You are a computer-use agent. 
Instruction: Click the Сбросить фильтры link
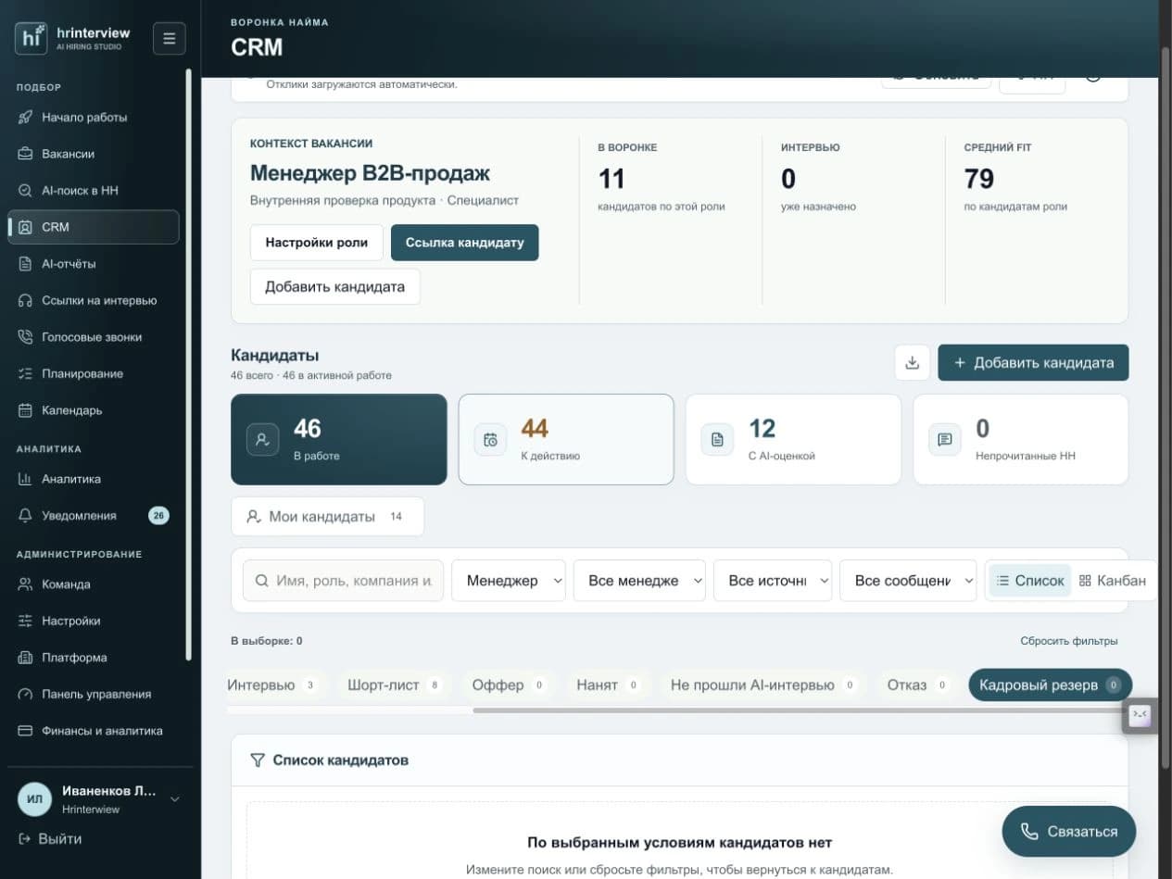(1069, 641)
